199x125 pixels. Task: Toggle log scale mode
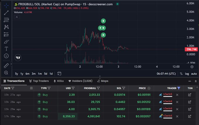(187, 74)
